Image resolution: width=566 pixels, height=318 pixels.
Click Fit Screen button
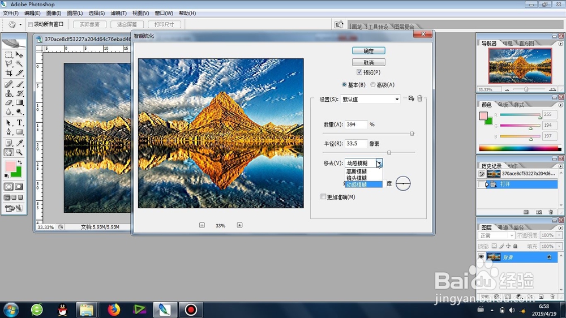[127, 24]
